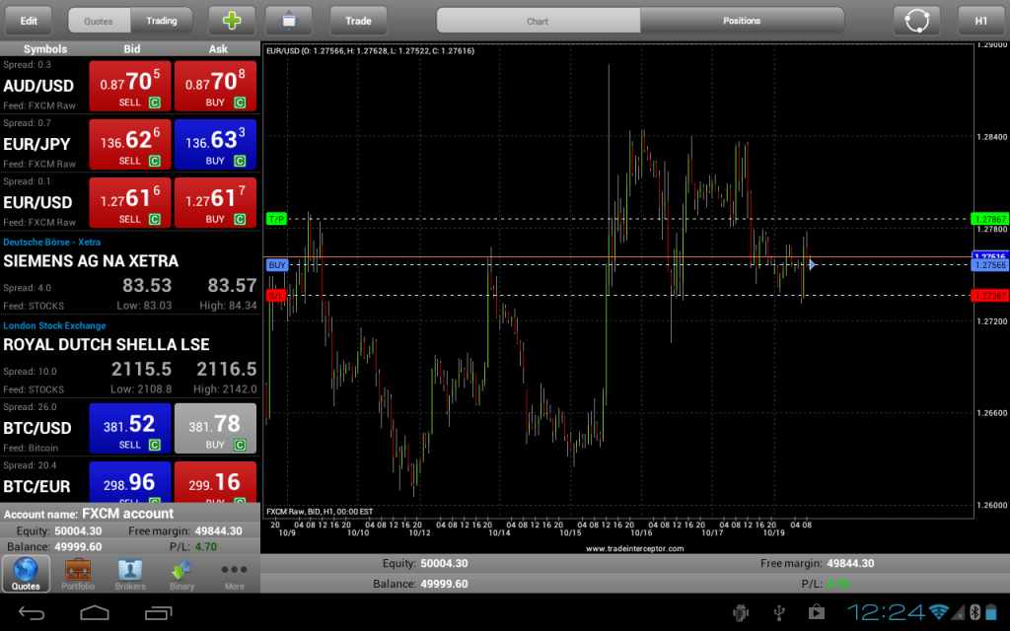Select the Quotes globe icon
This screenshot has width=1010, height=631.
26,574
